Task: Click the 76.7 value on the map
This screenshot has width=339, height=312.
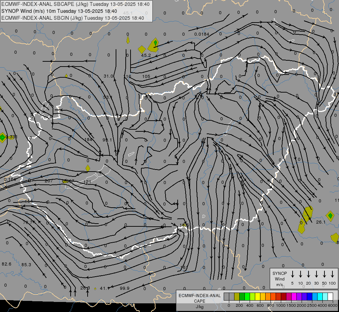Action: 27,222
